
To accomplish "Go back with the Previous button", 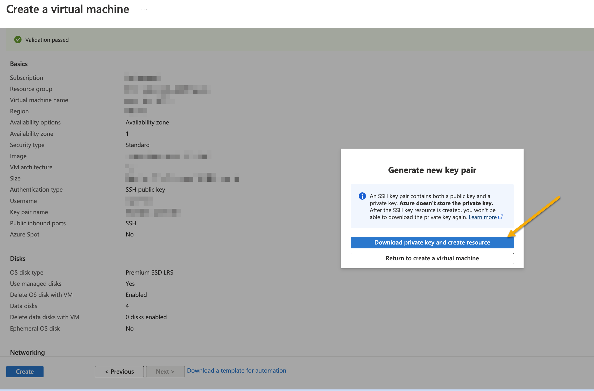I will [119, 372].
